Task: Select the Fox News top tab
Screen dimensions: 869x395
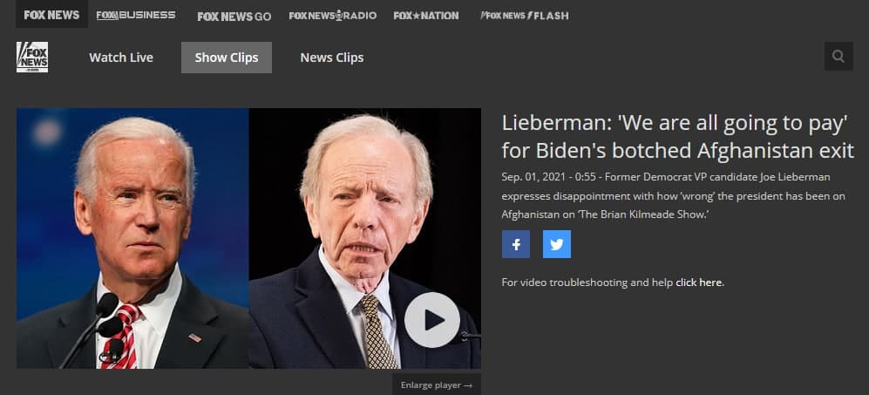Action: (x=51, y=15)
